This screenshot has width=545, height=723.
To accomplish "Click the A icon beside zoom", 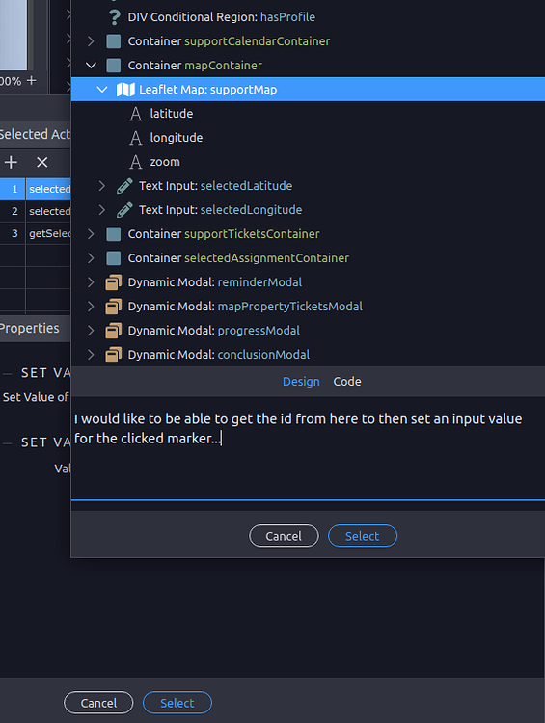I will [x=136, y=162].
